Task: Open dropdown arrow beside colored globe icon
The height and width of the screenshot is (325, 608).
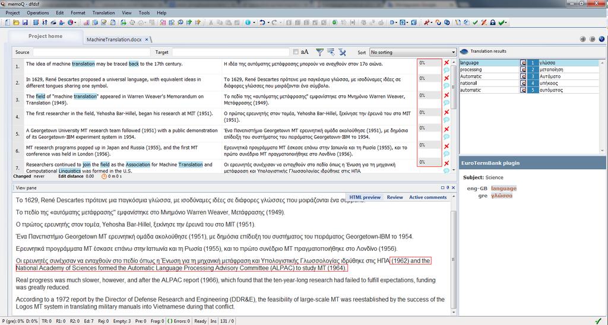Action: 75,23
